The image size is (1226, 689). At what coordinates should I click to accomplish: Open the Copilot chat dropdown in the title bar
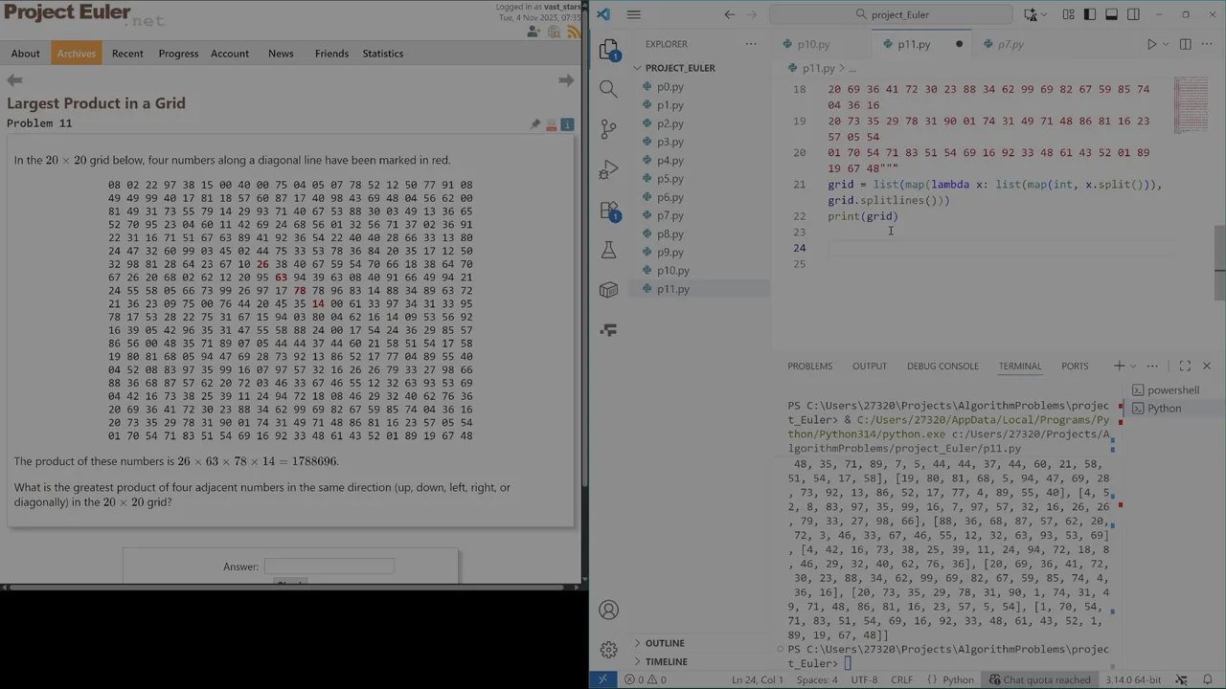(1044, 14)
